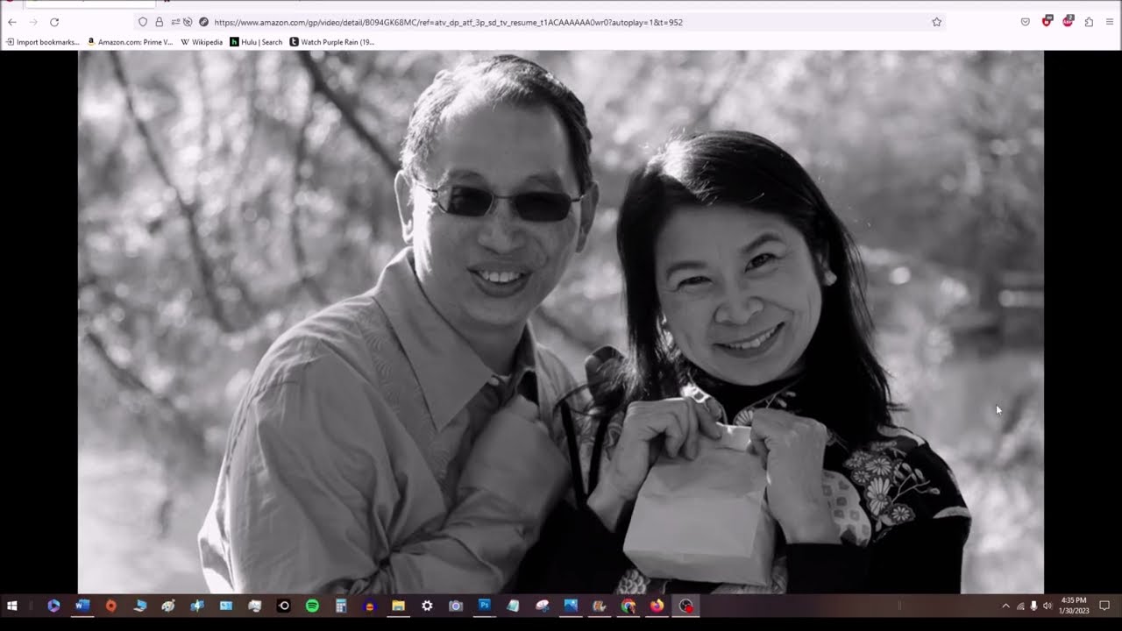Open the Amazon.com Prime Video bookmark

(x=131, y=42)
